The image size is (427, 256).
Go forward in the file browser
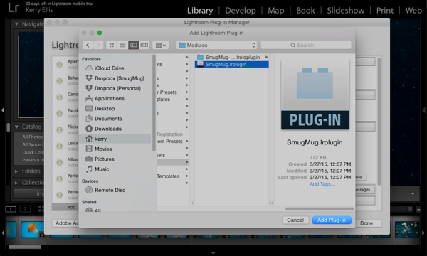98,46
